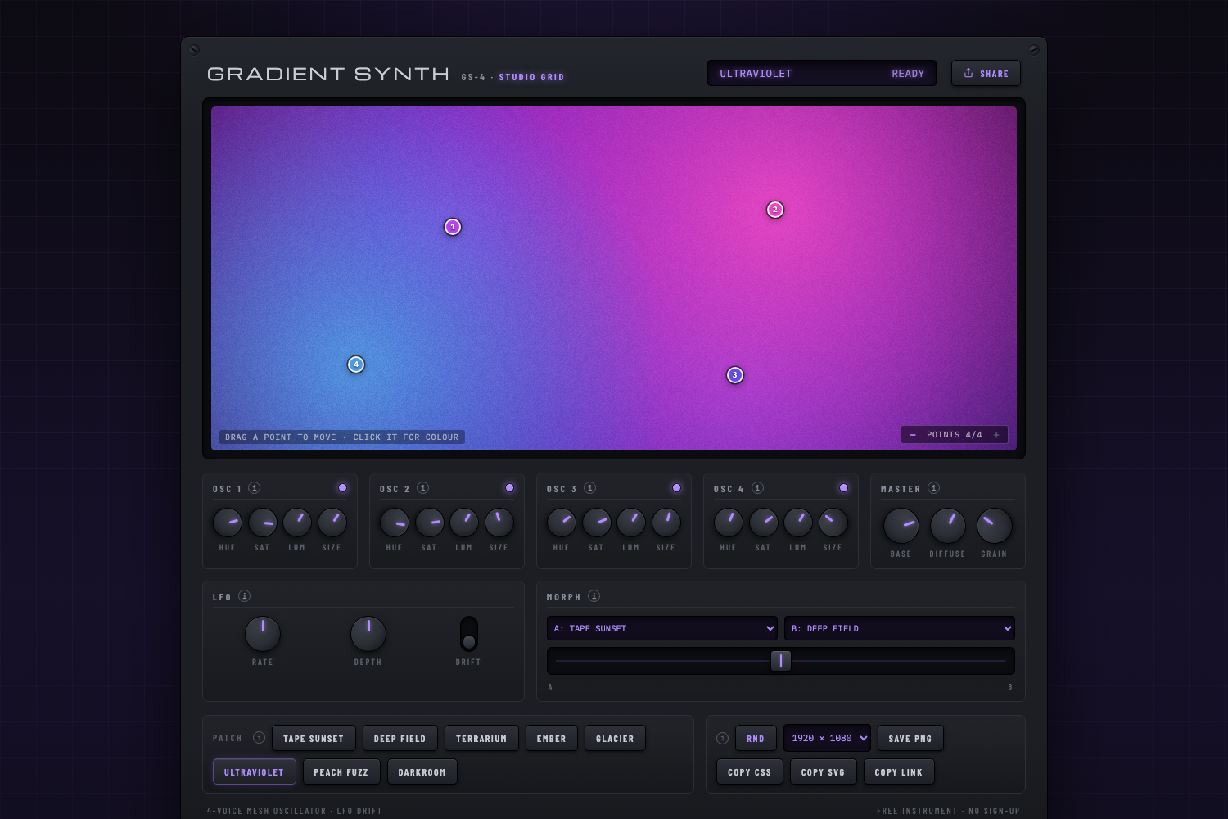Load the DEEP FIELD patch
This screenshot has height=819, width=1228.
coord(400,739)
